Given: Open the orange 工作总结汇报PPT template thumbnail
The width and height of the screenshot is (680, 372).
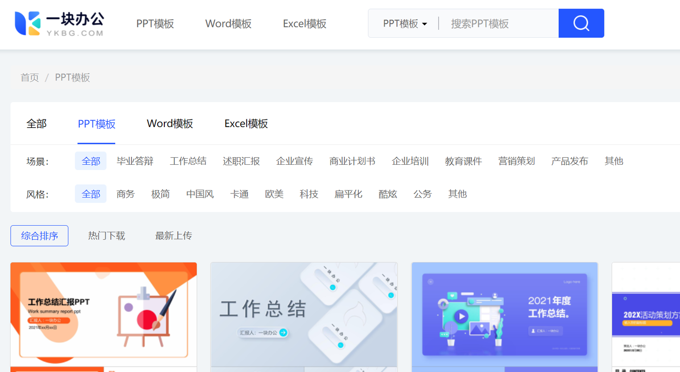Looking at the screenshot, I should tap(103, 317).
